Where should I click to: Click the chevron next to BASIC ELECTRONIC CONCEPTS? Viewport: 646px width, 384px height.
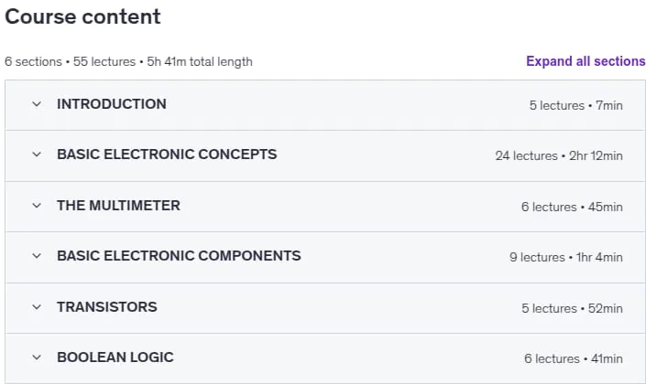(x=37, y=155)
